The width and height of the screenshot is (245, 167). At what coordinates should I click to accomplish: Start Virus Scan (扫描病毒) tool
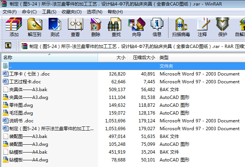[181, 24]
